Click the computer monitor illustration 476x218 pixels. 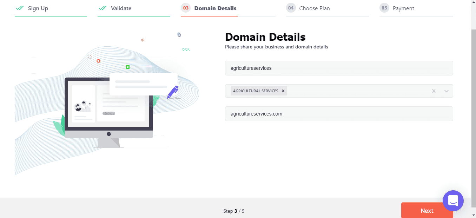coord(109,112)
